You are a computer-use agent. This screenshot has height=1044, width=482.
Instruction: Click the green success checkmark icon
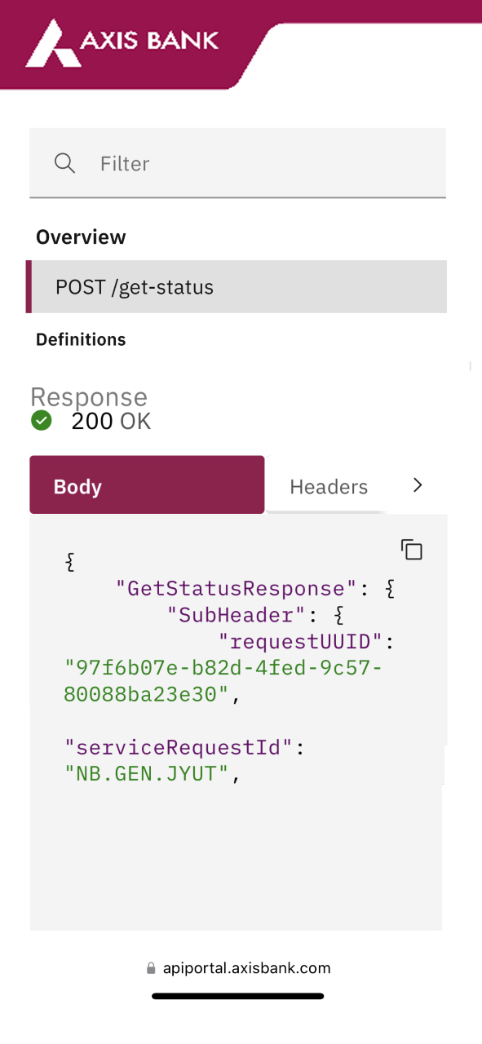coord(41,421)
